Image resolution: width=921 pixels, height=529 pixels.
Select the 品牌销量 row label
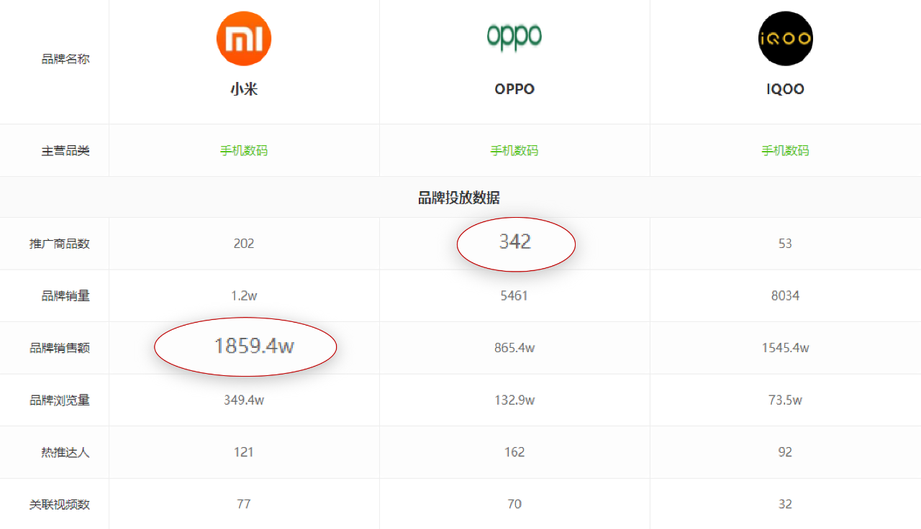(x=65, y=295)
